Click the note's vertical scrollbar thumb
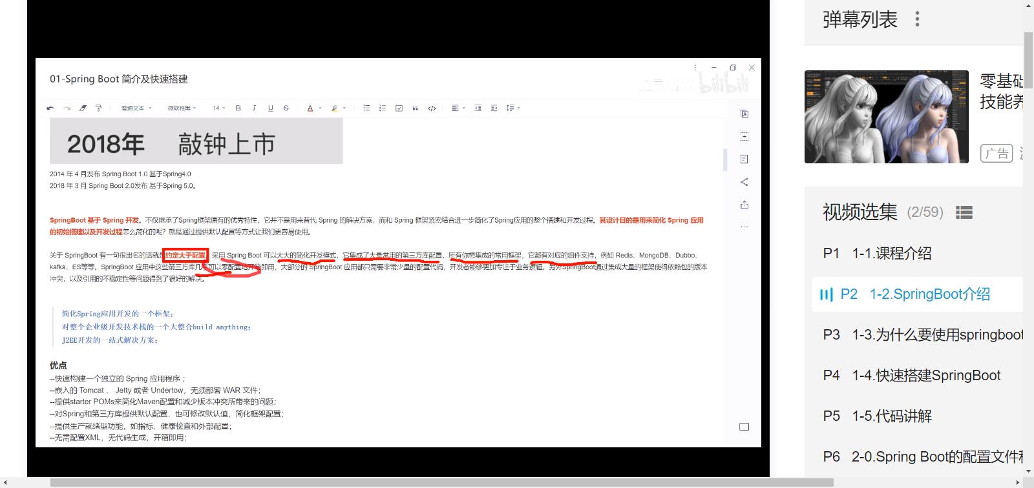The width and height of the screenshot is (1034, 488). (725, 159)
